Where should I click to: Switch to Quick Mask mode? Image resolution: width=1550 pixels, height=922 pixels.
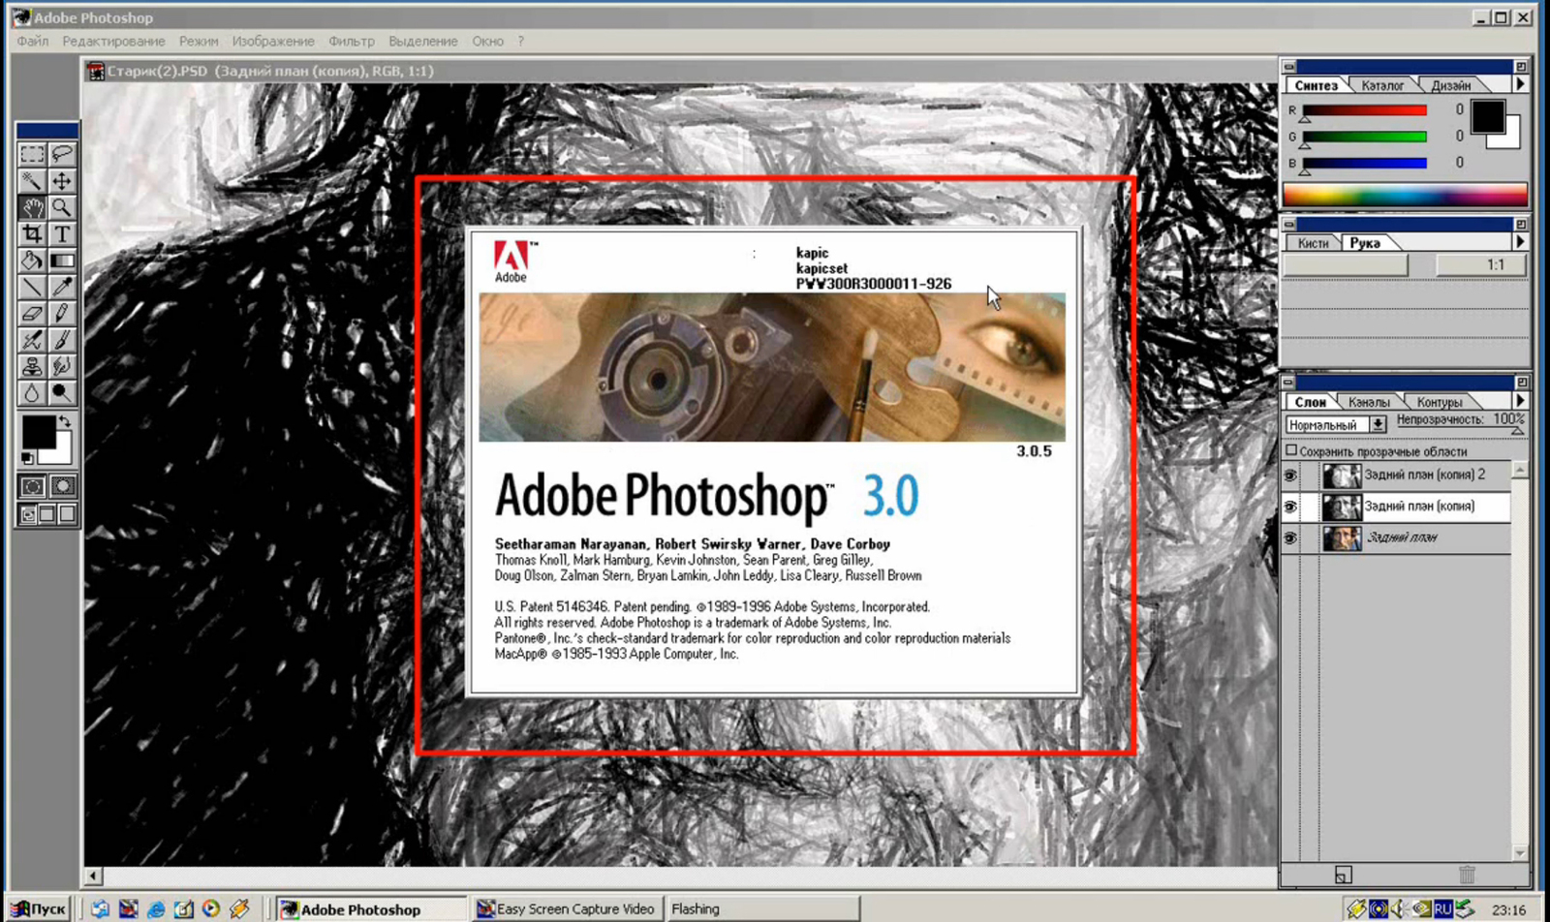[x=63, y=486]
